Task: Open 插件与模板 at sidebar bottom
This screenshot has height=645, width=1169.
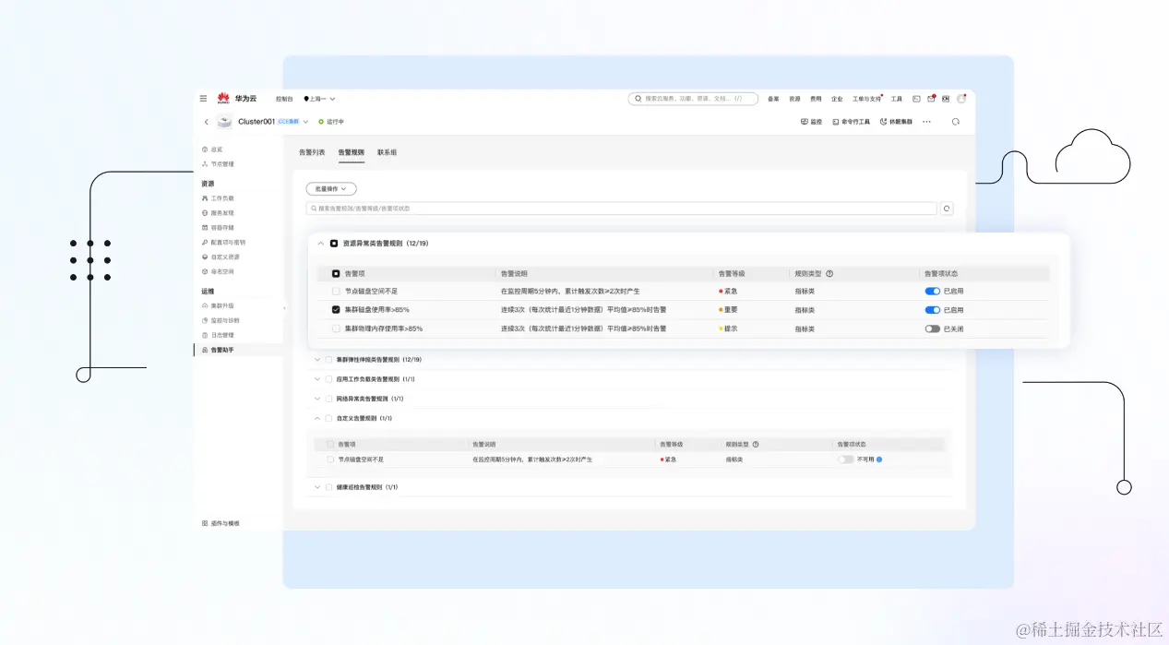Action: point(221,523)
